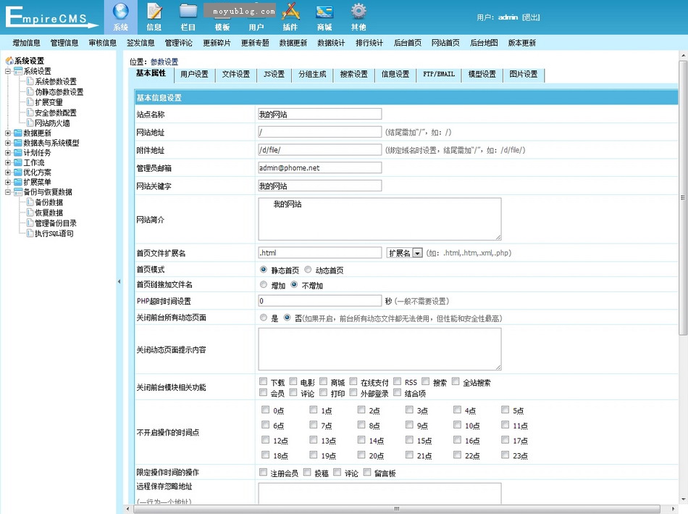
Task: Click the page icon beside 扩展变量
Action: [30, 102]
